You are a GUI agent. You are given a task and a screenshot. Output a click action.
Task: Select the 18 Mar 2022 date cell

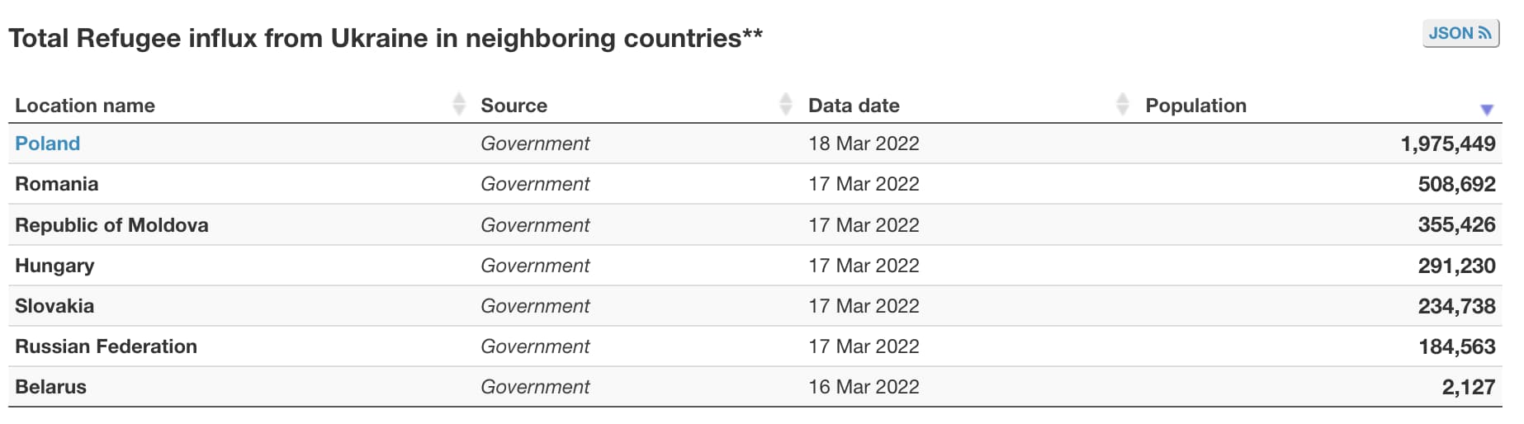click(x=864, y=144)
